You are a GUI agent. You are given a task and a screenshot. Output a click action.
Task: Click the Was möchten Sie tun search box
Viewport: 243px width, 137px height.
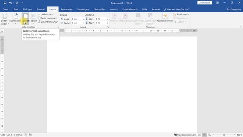(x=177, y=9)
